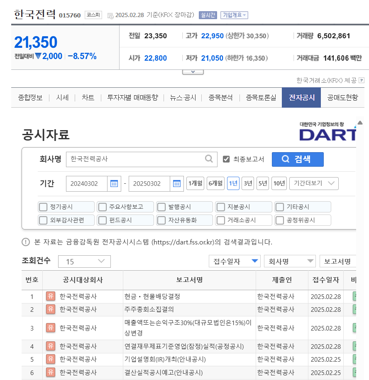Open the 결산실적공시예고 report
This screenshot has width=369, height=380.
pos(164,373)
